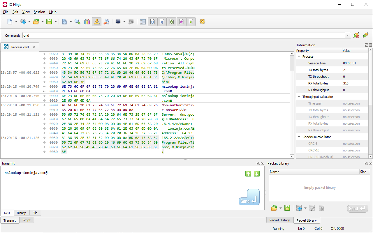Viewport: 373px width, 233px height.
Task: Open the packet-open dropdown in Packet Library
Action: coord(280,208)
